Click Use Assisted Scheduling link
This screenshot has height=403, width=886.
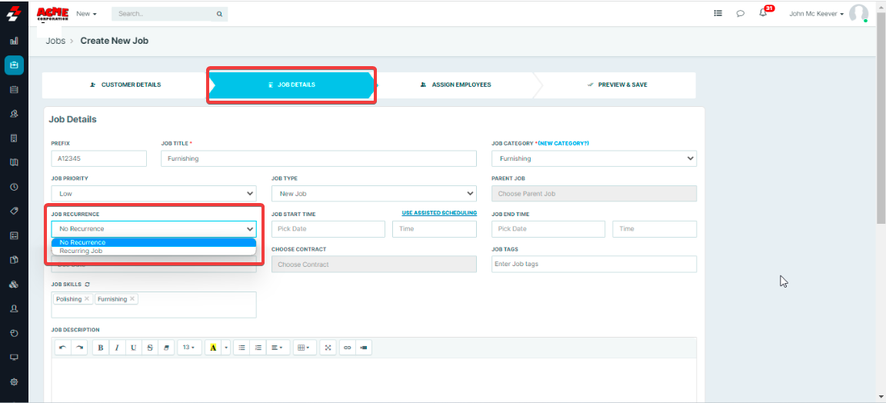coord(439,213)
